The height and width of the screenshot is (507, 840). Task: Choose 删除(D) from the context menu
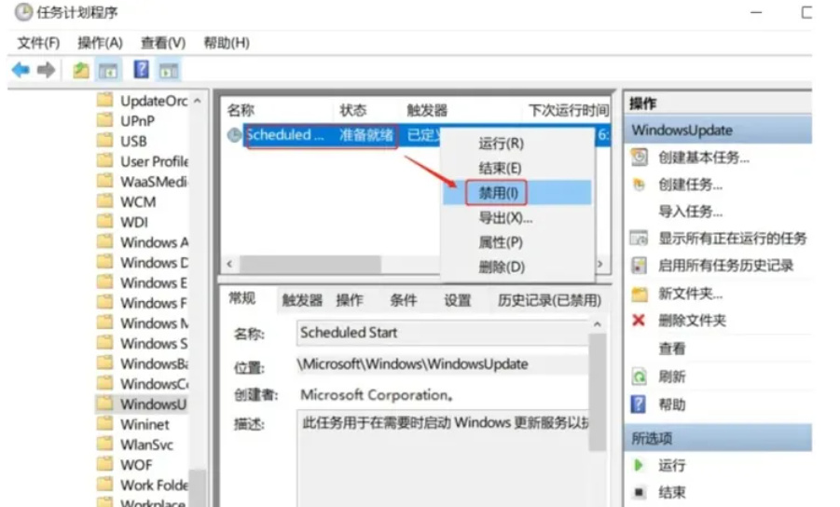pos(517,267)
